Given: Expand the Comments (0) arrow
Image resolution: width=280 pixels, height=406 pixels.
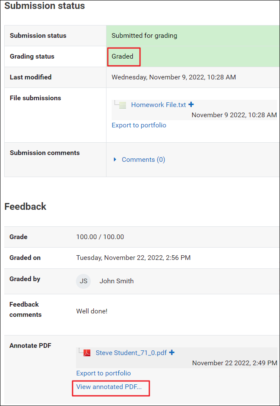Looking at the screenshot, I should point(115,160).
